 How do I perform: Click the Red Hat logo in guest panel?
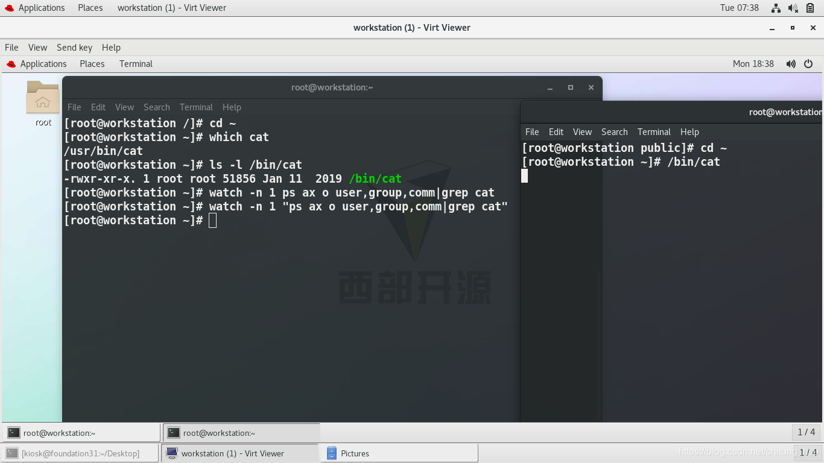tap(10, 63)
